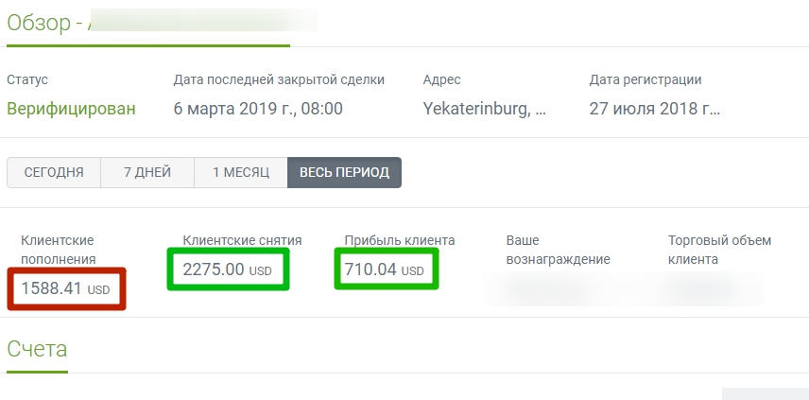Click the Клиентские пополнения label
Screen dimensions: 809x400
pos(59,250)
